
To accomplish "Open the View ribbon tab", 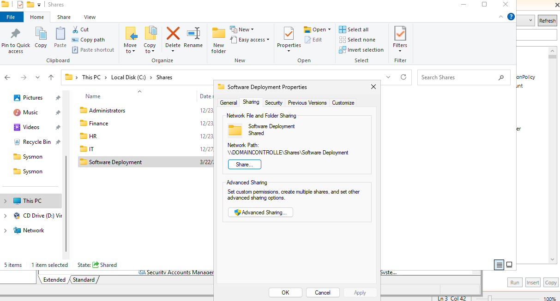I will (90, 17).
